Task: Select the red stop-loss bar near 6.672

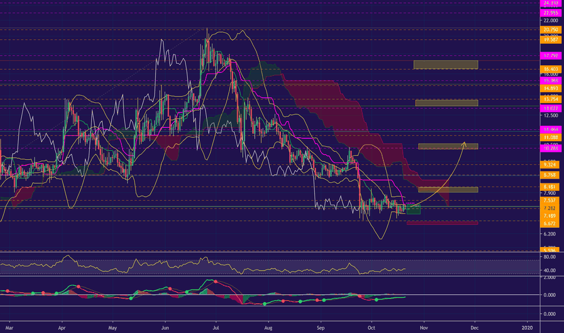Action: [x=442, y=223]
